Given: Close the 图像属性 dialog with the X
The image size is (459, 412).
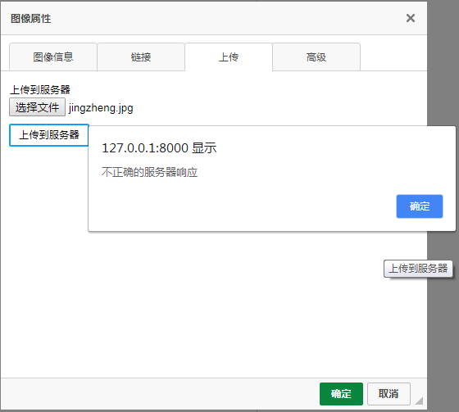Looking at the screenshot, I should [411, 18].
